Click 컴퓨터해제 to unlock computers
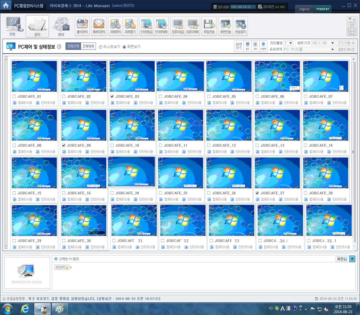This screenshot has width=360, height=315. click(192, 26)
